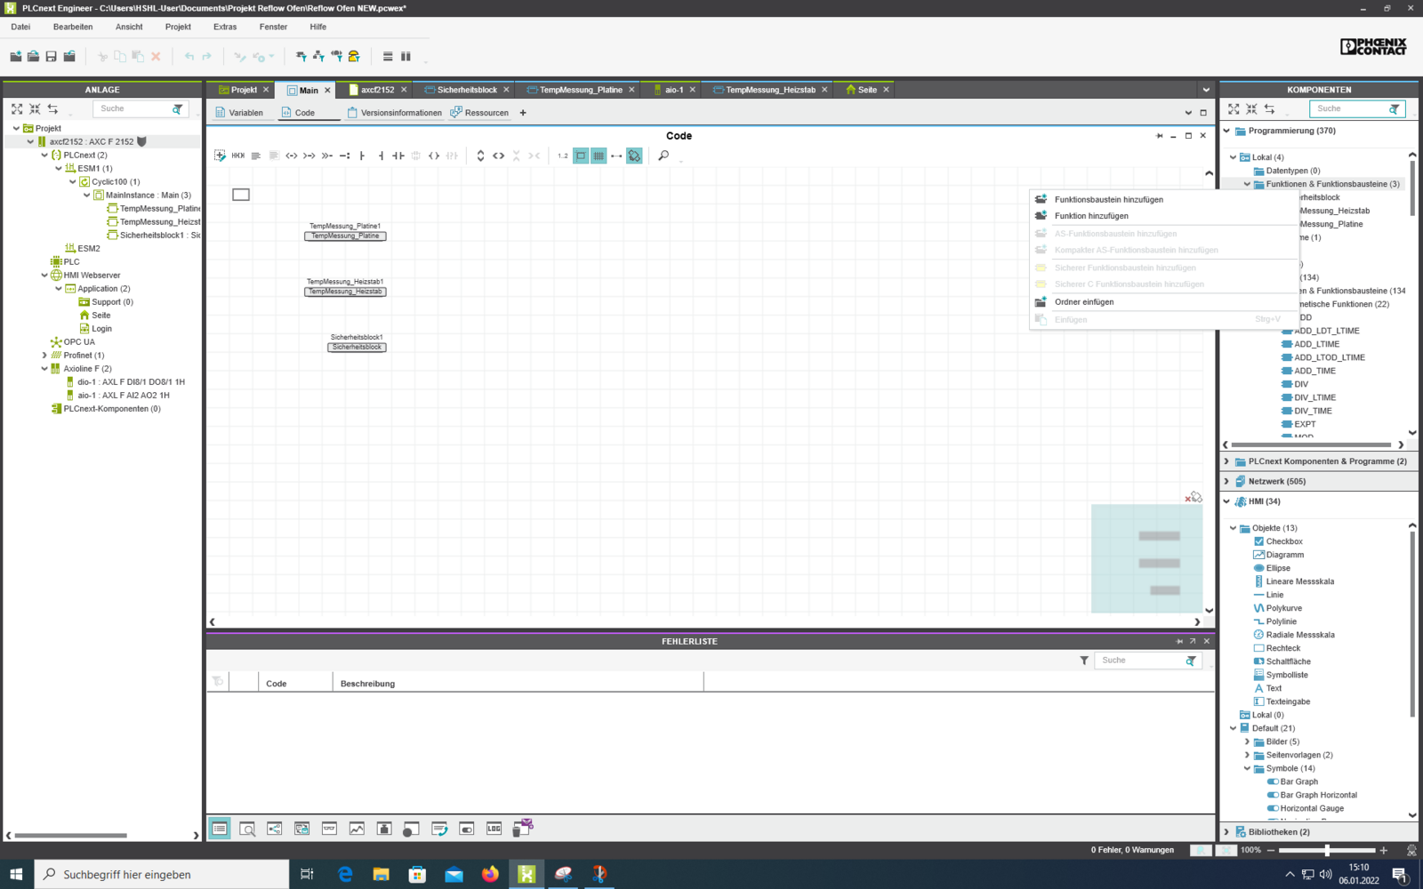Select 'Funktionsbaustein hinzufügen' from context menu

[x=1108, y=199]
